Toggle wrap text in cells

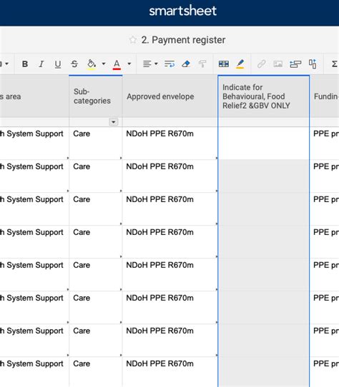point(169,64)
